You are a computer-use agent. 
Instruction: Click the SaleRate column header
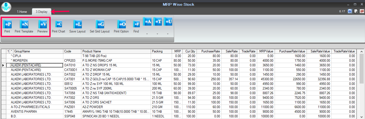230,51
